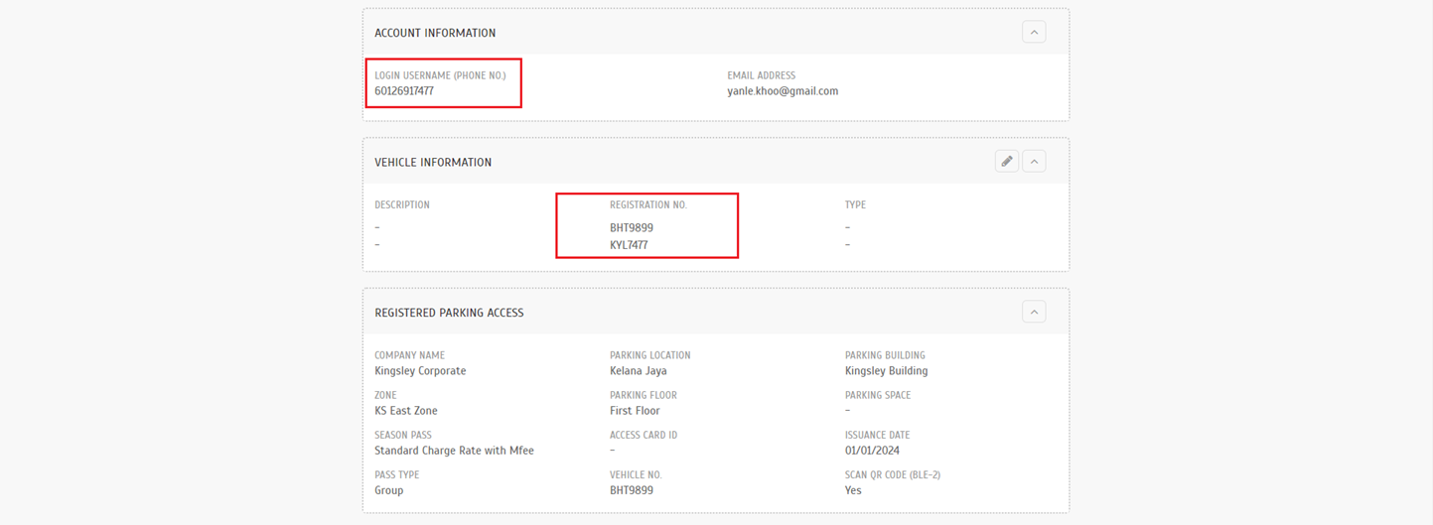Collapse the Registered Parking Access section
This screenshot has width=1433, height=525.
[1034, 313]
